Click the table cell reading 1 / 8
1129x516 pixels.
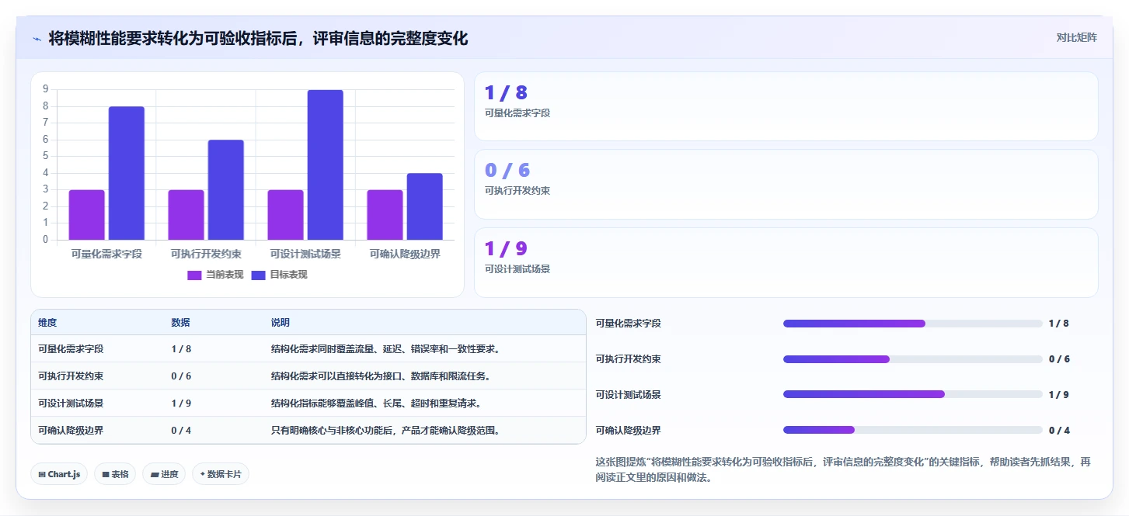(x=181, y=349)
